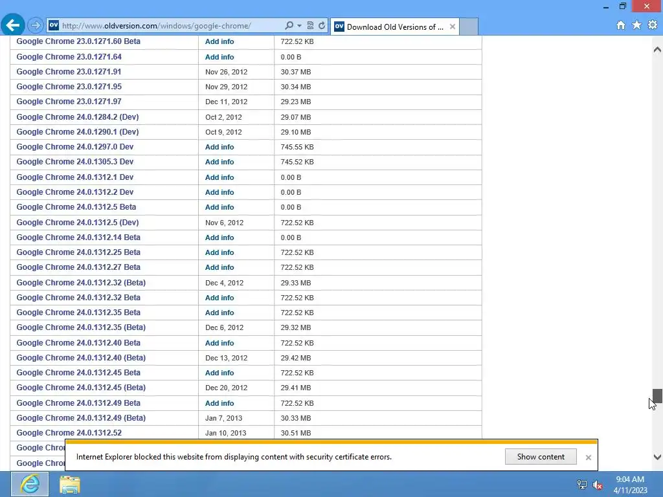This screenshot has height=497, width=663.
Task: Open Google Chrome 24.0.1312.27 Beta link
Action: tap(78, 267)
